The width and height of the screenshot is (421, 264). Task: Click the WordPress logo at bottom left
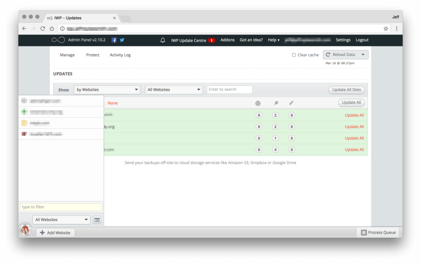point(25,230)
